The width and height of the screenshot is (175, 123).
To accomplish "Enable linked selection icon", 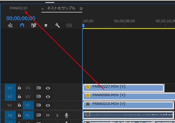I will click(34, 25).
